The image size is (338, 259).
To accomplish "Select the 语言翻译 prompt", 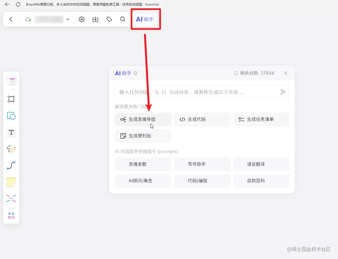I will 261,164.
